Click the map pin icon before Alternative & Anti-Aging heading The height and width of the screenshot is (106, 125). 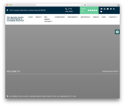7,96
